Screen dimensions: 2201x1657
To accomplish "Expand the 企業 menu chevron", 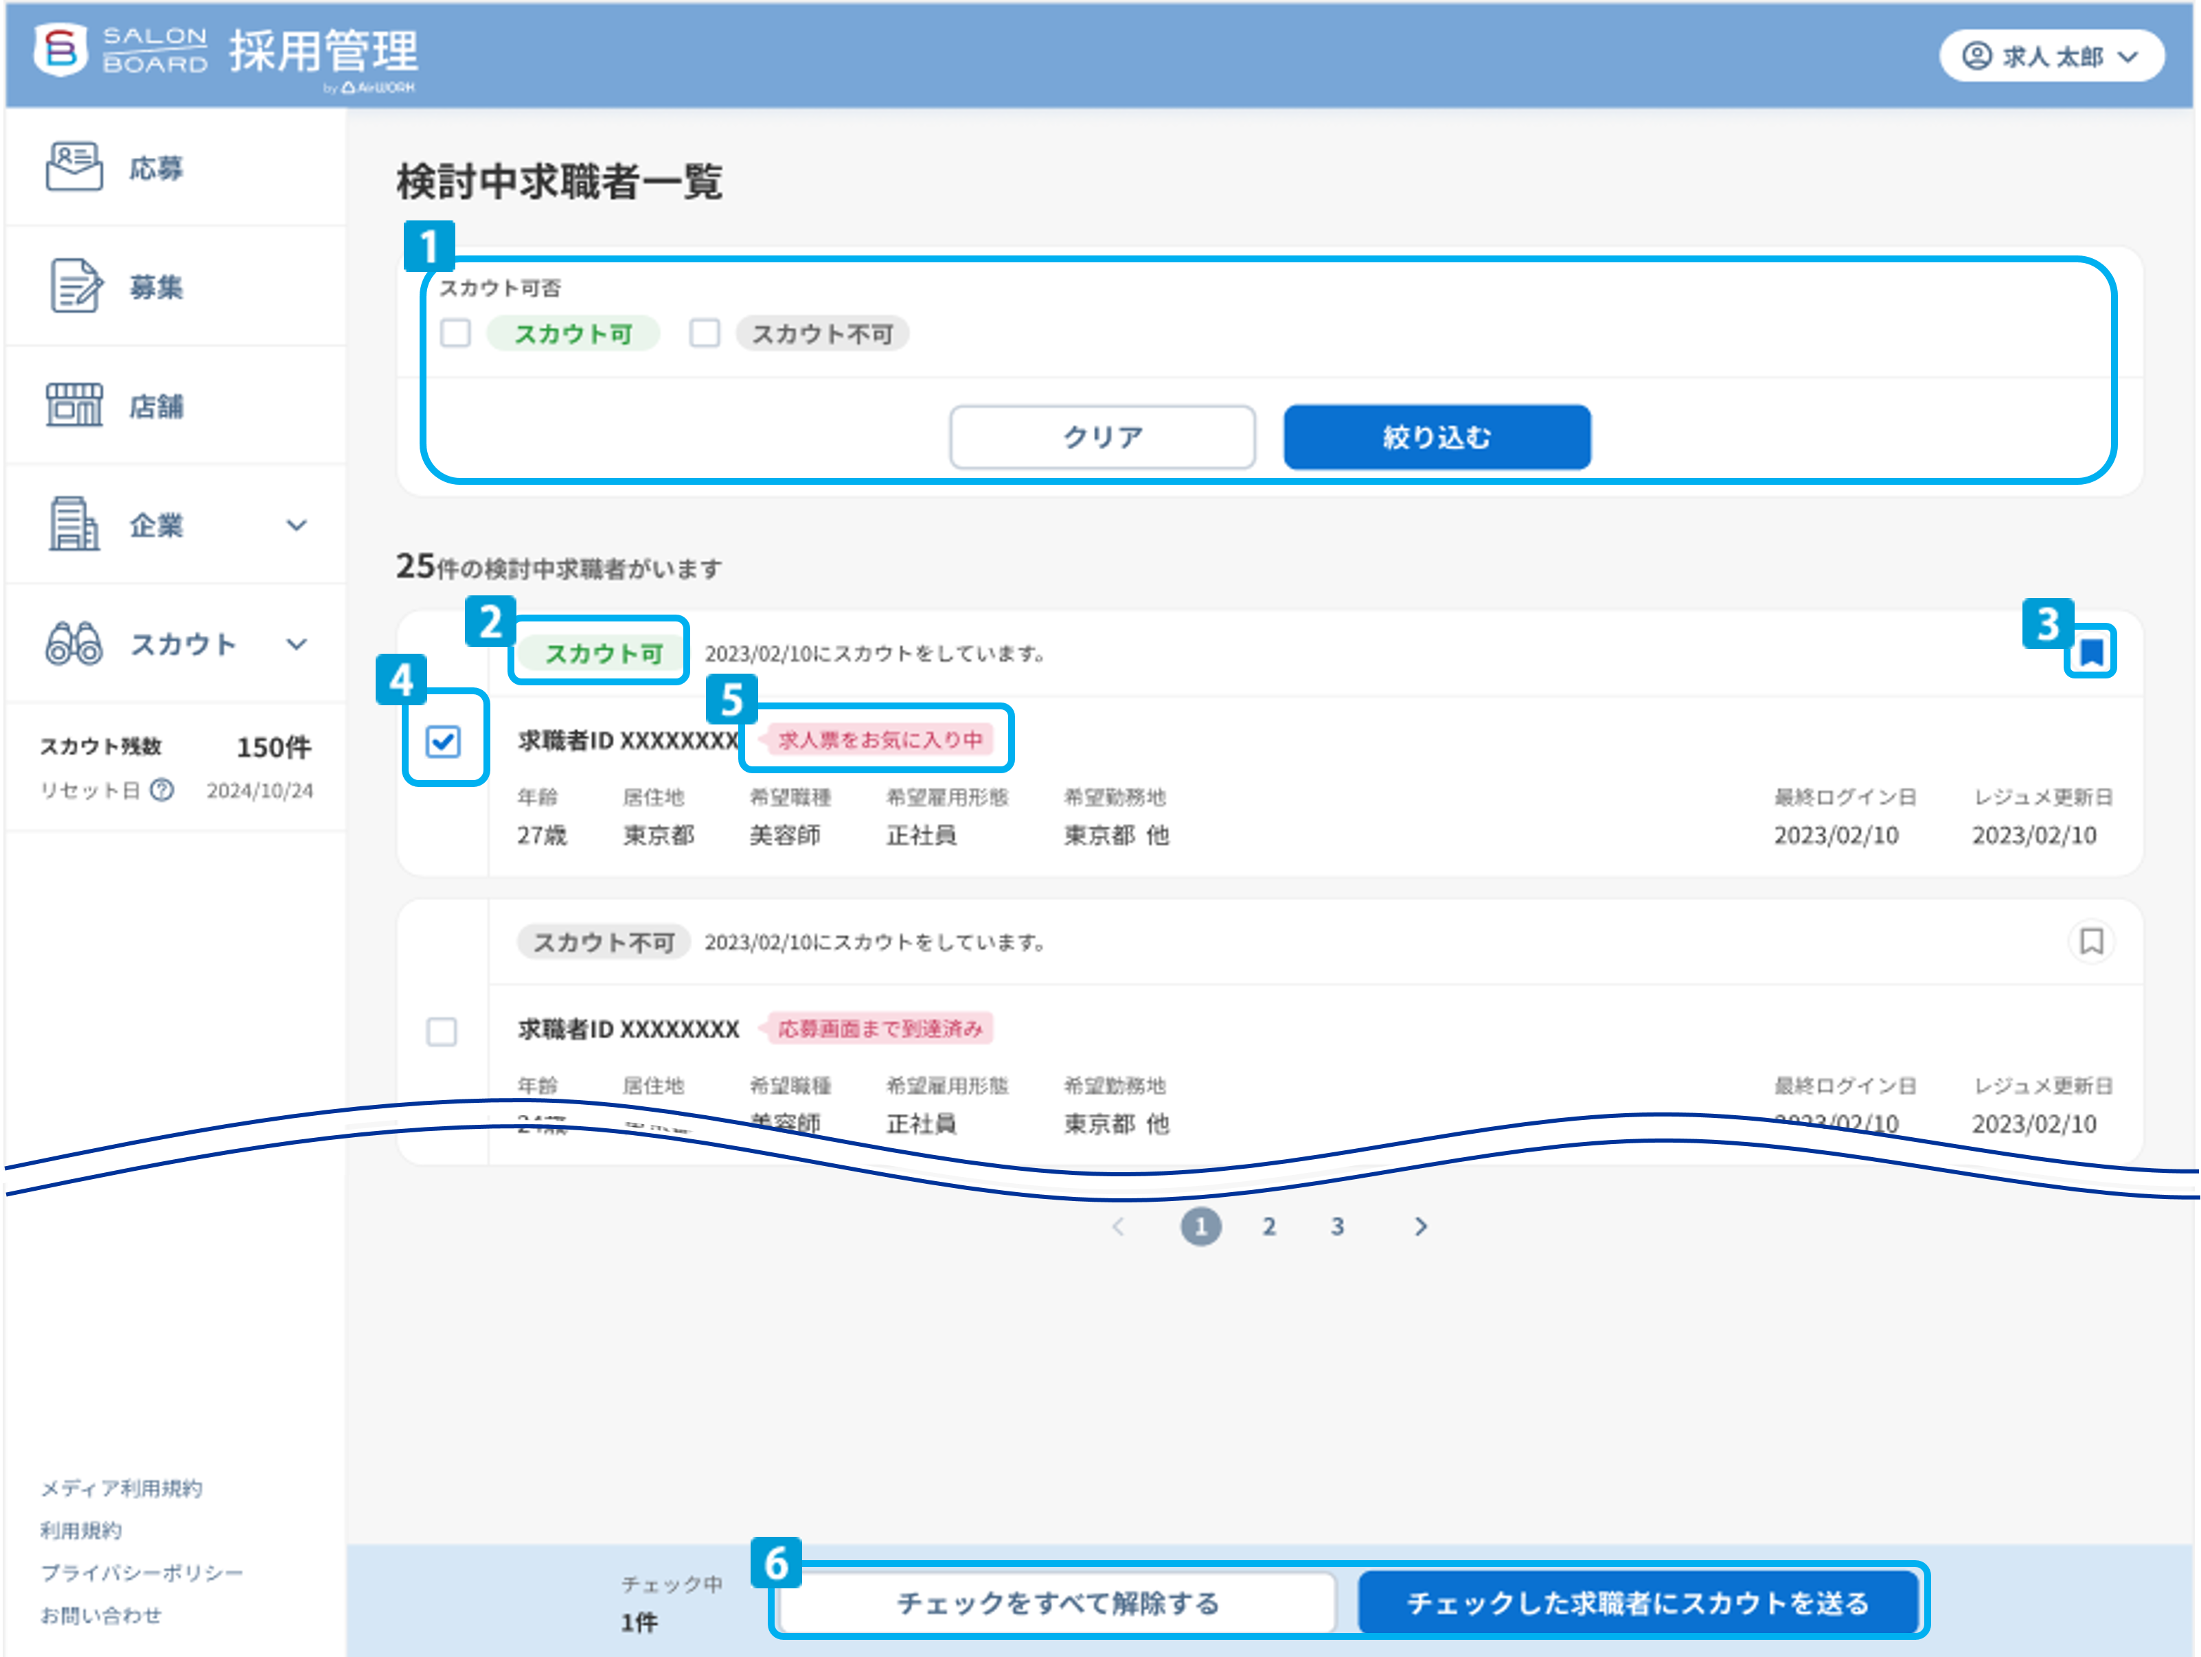I will pyautogui.click(x=297, y=525).
